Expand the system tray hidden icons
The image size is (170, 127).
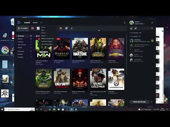tap(153, 109)
